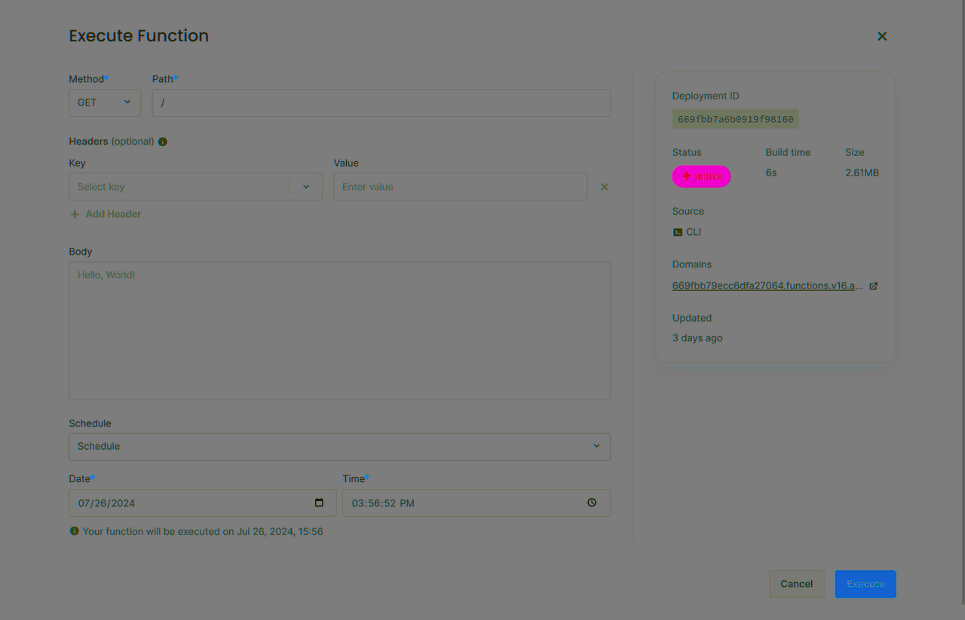Clear the header row using the X icon
This screenshot has width=965, height=620.
tap(604, 186)
